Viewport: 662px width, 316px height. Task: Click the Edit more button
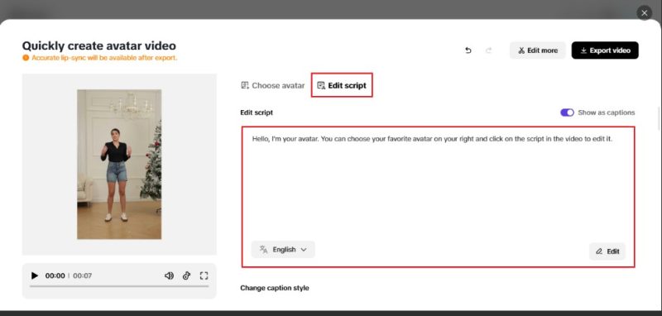537,50
